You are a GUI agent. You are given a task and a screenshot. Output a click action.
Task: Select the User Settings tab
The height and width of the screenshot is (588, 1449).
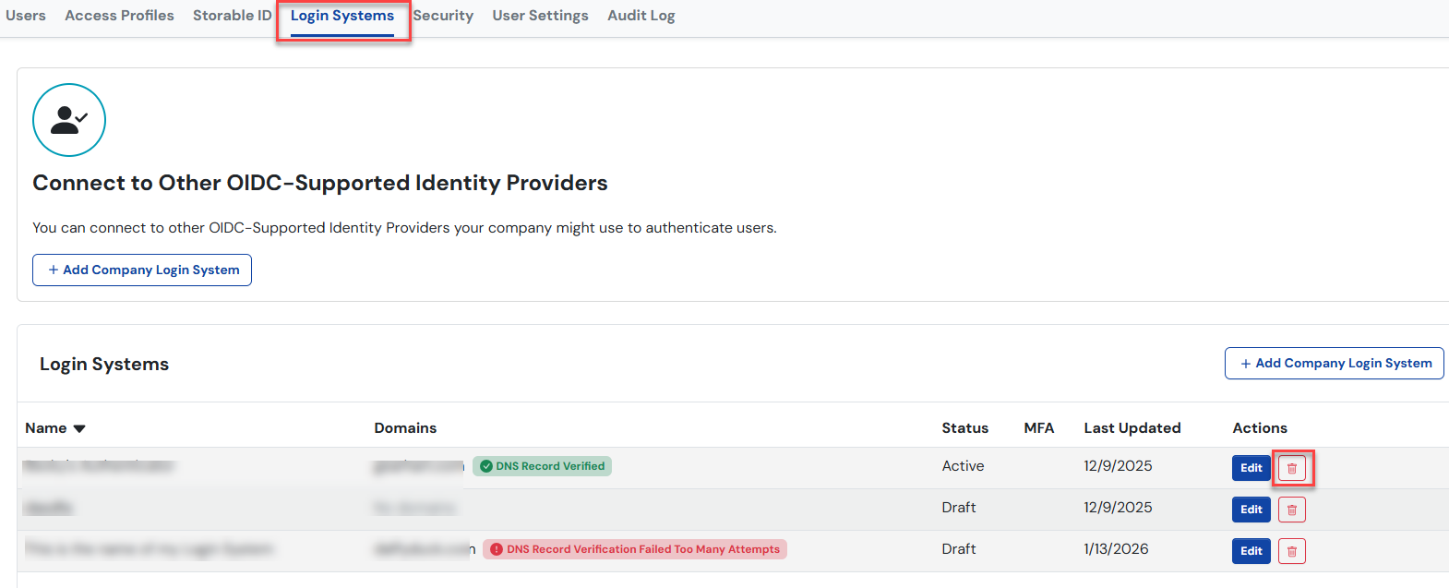click(x=540, y=16)
